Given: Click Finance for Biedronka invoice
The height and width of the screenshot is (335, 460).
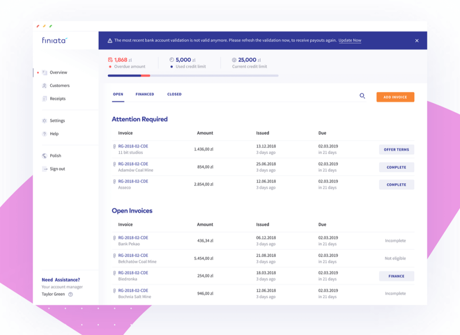Looking at the screenshot, I should (x=397, y=276).
